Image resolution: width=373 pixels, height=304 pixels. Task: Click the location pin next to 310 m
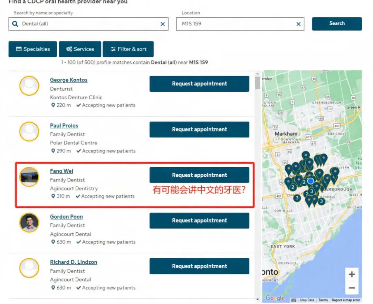coord(52,196)
